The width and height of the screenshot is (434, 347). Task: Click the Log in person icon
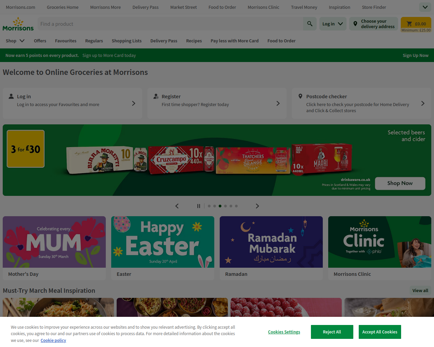(x=11, y=96)
